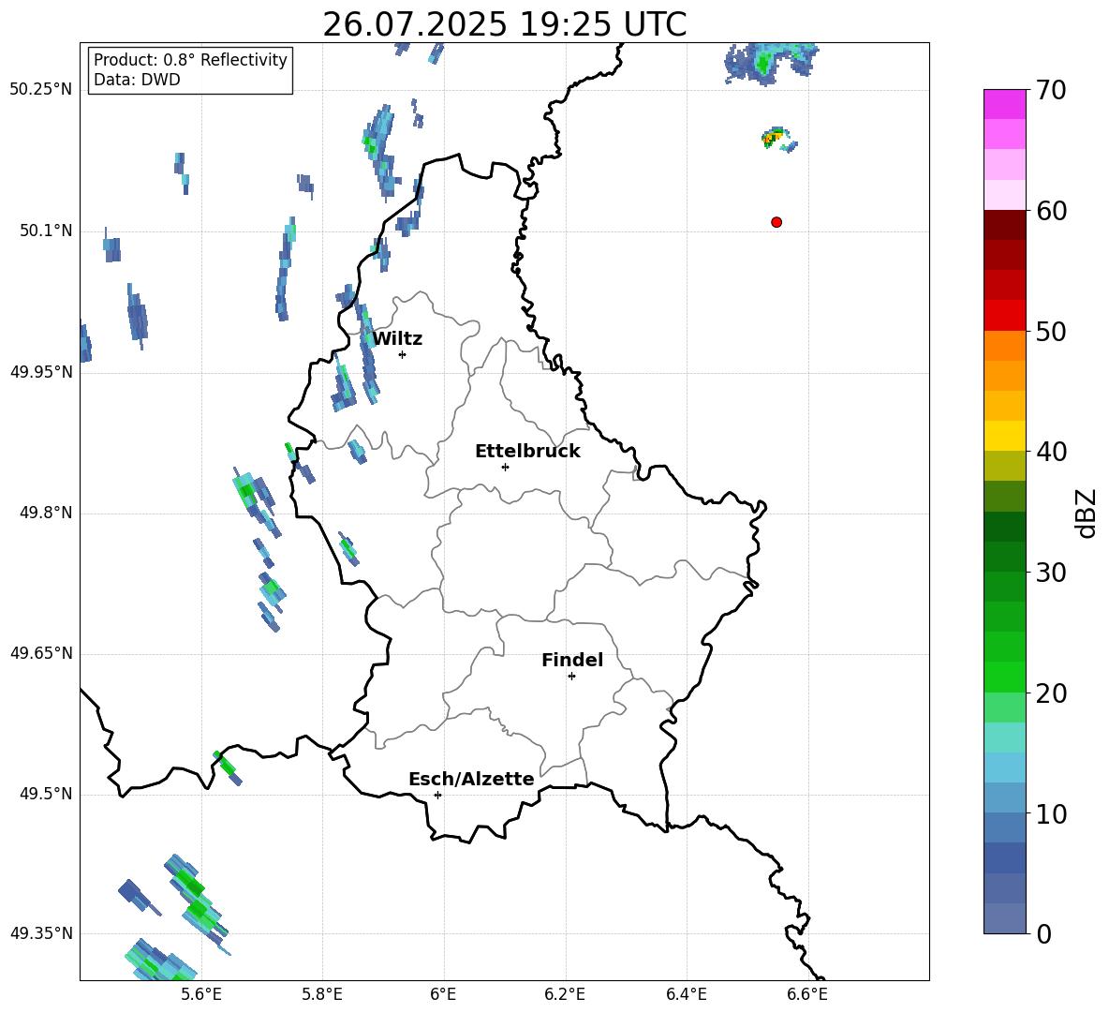
Task: Click the Esch/Alzette station cross marker
Action: [x=437, y=795]
